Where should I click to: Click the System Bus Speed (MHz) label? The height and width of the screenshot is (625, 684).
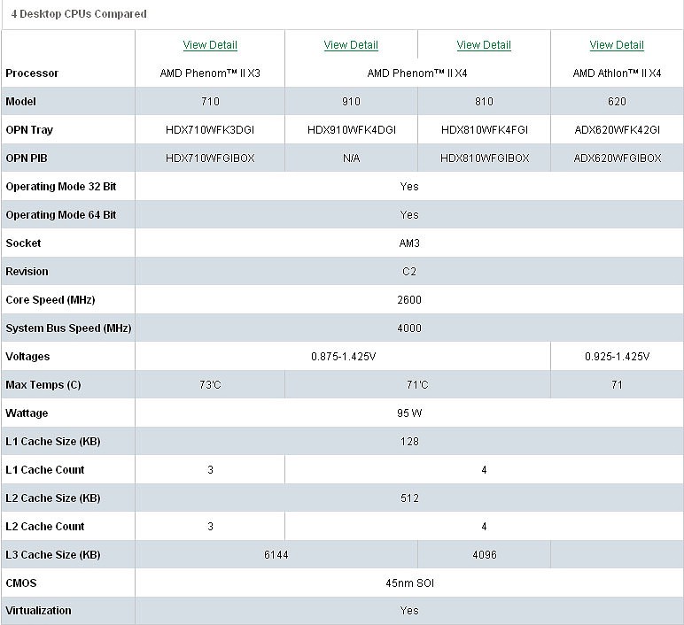[68, 328]
